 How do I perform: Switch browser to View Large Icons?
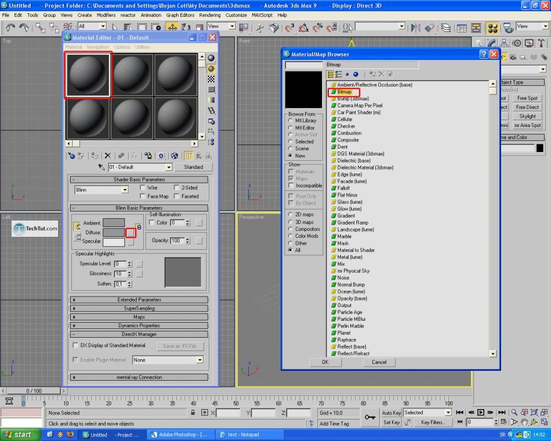pos(356,74)
